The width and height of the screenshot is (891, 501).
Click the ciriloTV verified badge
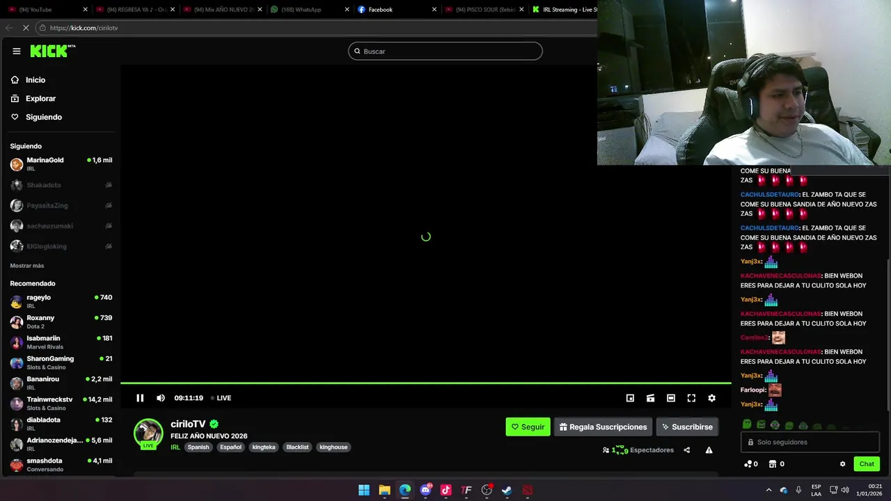pos(214,424)
